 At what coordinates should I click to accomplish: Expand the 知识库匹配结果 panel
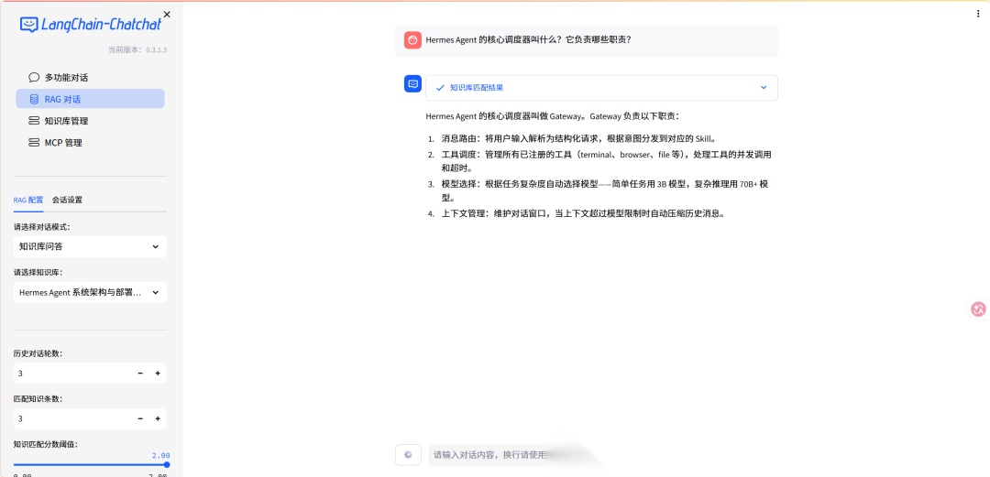coord(601,88)
